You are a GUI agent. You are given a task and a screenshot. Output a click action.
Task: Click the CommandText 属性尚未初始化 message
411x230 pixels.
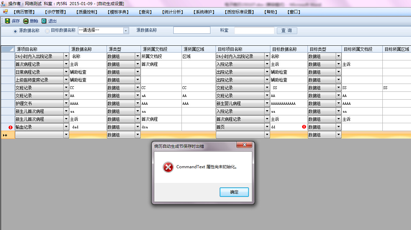(x=207, y=167)
